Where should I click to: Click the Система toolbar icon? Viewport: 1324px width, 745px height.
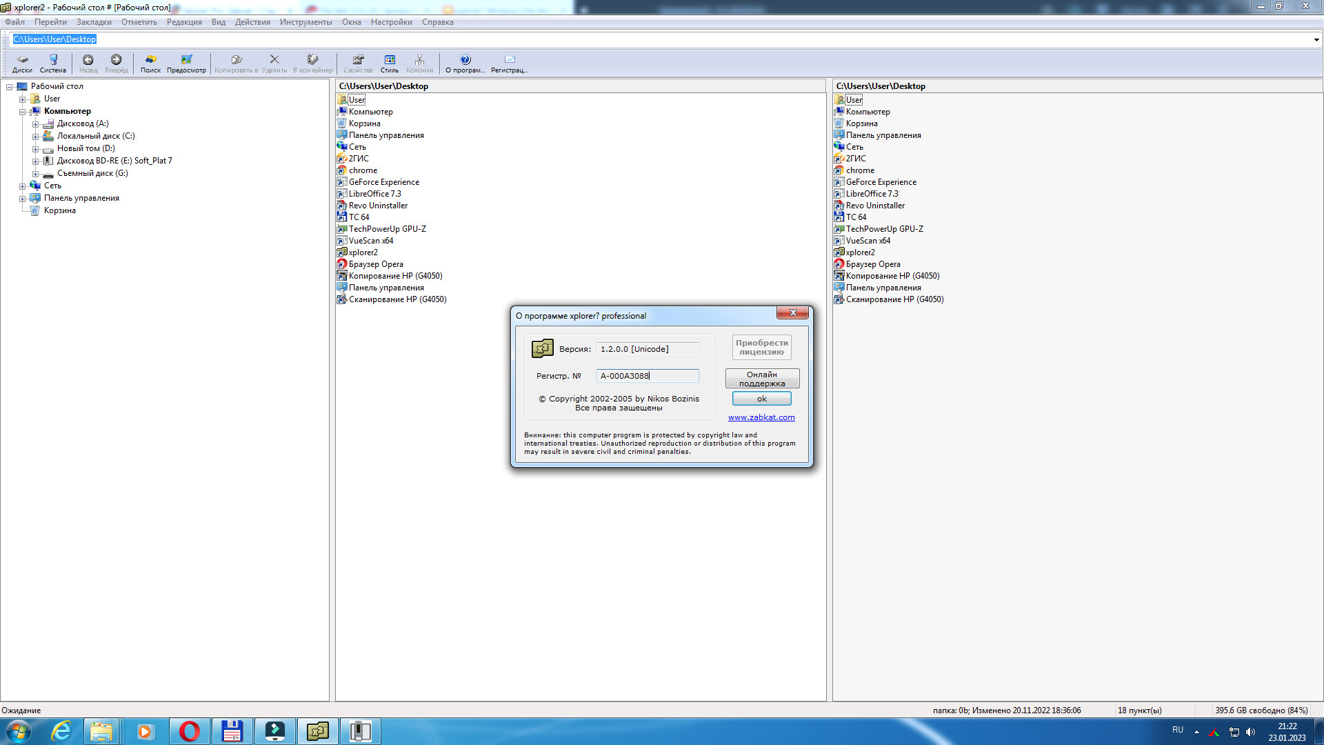pos(53,63)
